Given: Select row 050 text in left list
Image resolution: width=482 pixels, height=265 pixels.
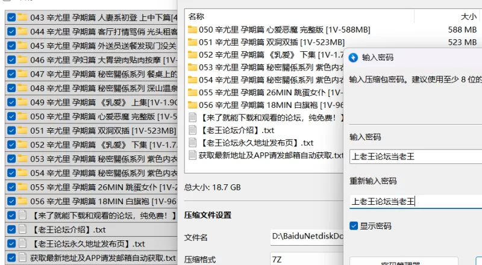Looking at the screenshot, I should pos(104,116).
